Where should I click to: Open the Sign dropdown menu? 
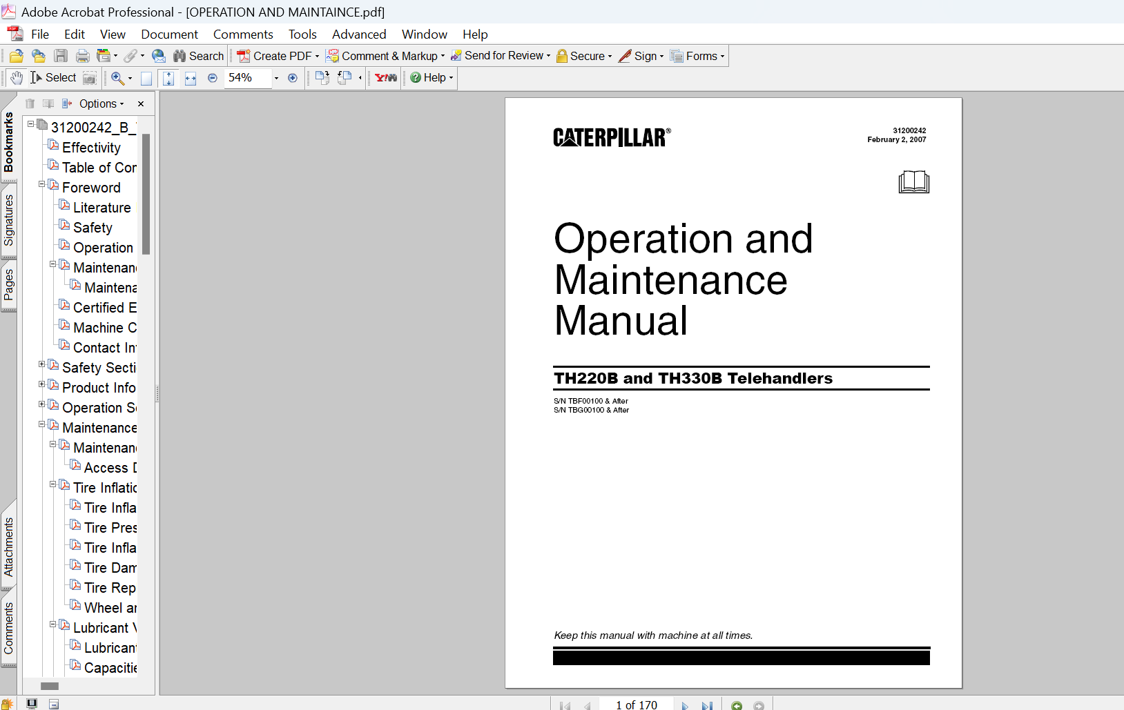click(x=641, y=56)
